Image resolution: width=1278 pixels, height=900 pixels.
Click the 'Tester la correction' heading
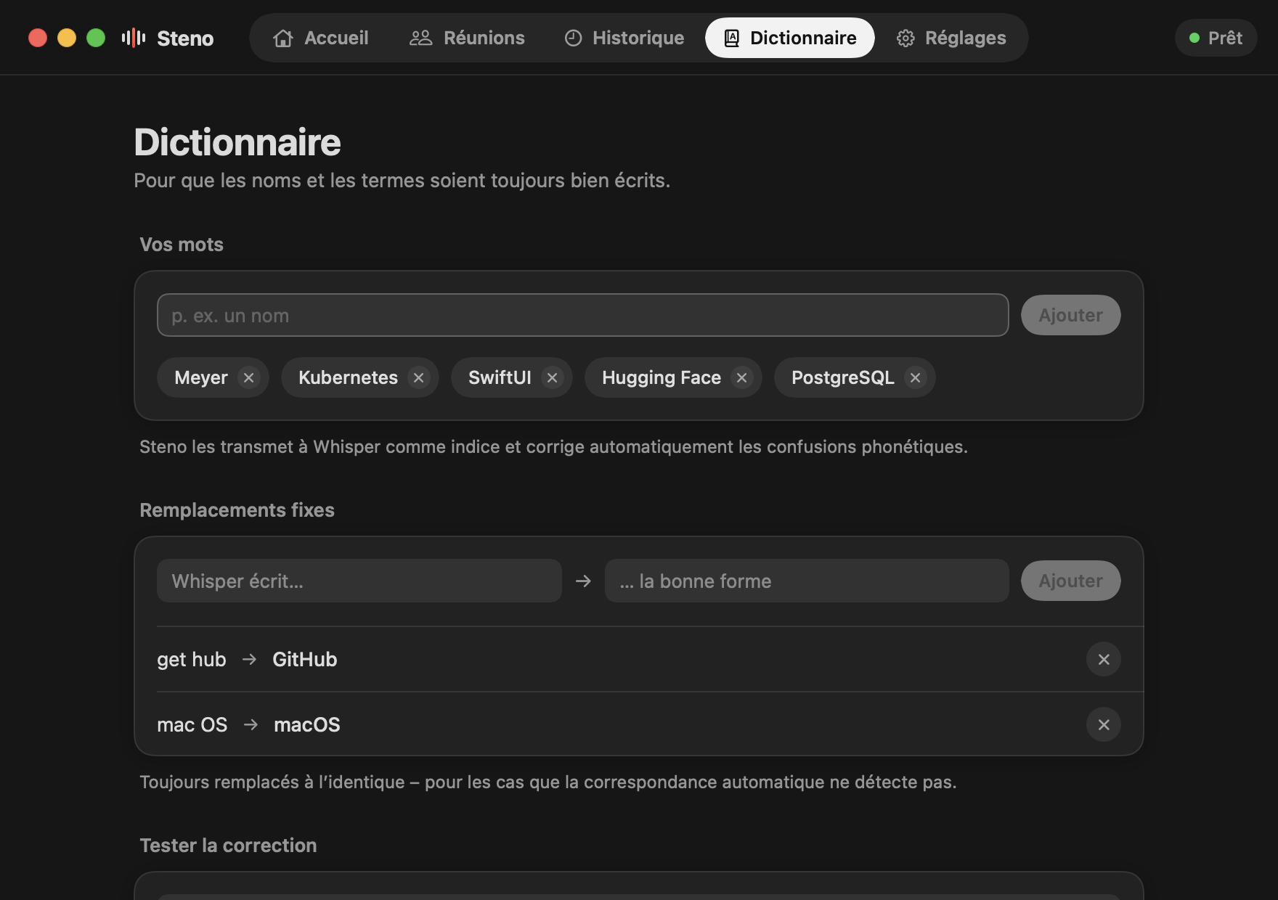pyautogui.click(x=228, y=846)
